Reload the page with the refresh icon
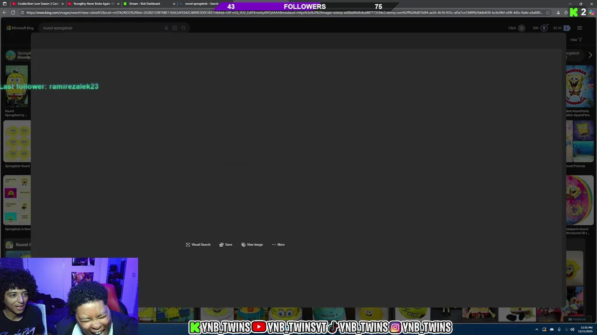 [x=13, y=13]
